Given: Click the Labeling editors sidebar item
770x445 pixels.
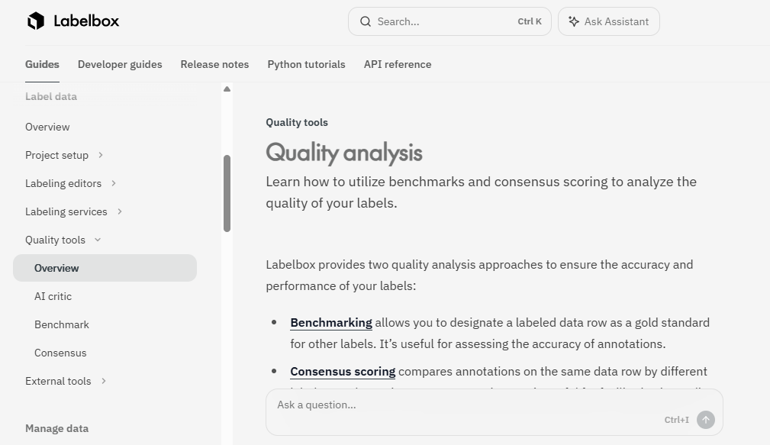Looking at the screenshot, I should click(63, 183).
